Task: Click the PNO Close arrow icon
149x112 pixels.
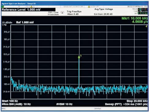Action: (x=62, y=13)
